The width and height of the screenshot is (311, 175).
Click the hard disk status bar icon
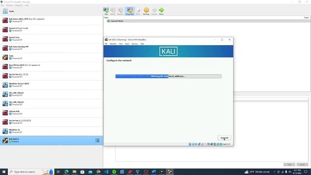(190, 144)
